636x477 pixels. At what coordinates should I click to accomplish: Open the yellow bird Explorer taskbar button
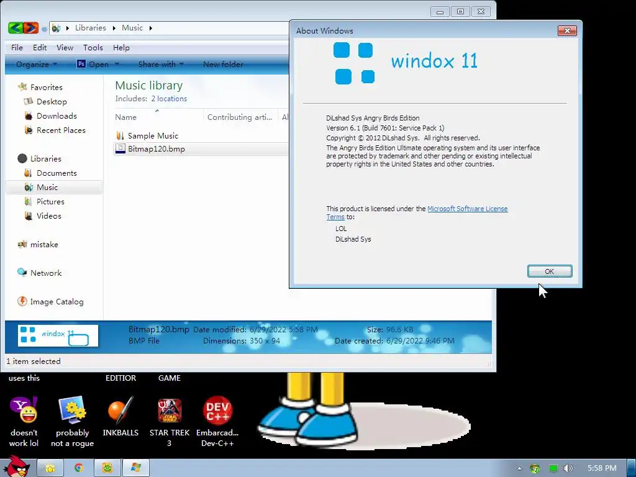[50, 468]
